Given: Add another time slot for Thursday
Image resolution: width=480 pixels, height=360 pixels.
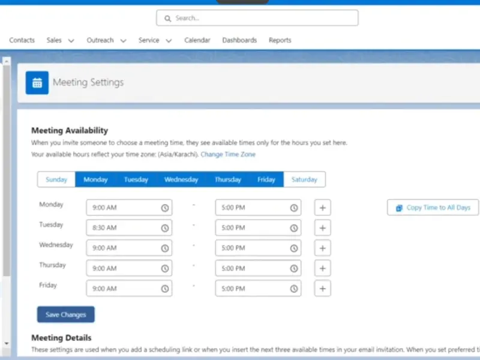Looking at the screenshot, I should [x=322, y=268].
